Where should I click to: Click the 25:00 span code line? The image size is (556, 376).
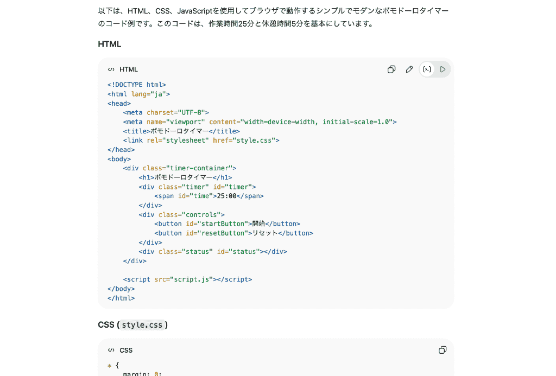point(208,196)
